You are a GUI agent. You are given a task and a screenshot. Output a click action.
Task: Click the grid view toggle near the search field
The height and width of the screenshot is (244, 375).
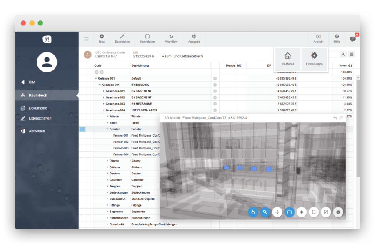click(x=352, y=54)
